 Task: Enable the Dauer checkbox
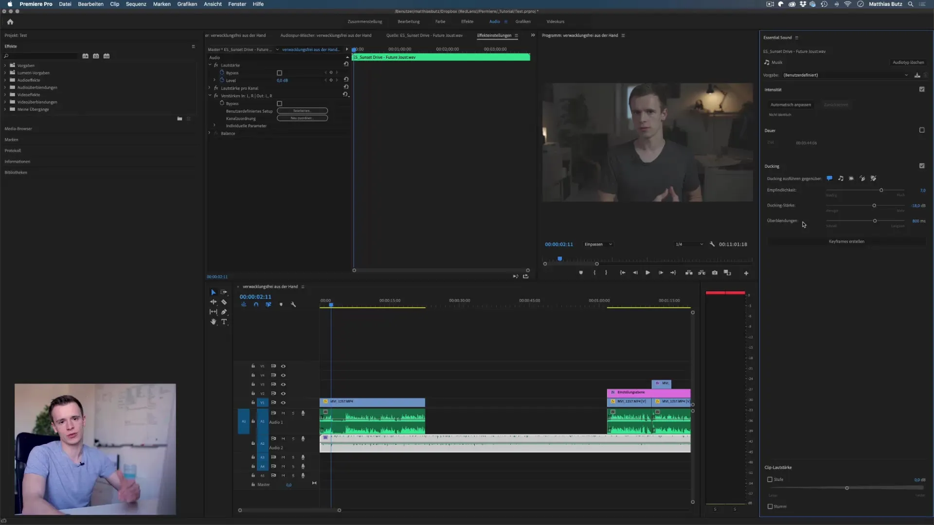pyautogui.click(x=922, y=130)
